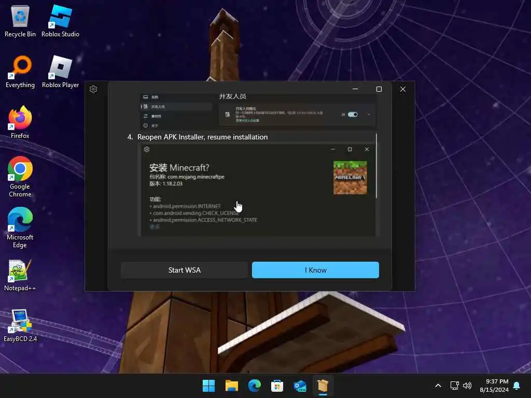531x398 pixels.
Task: Open the volume tray icon
Action: [x=467, y=386]
